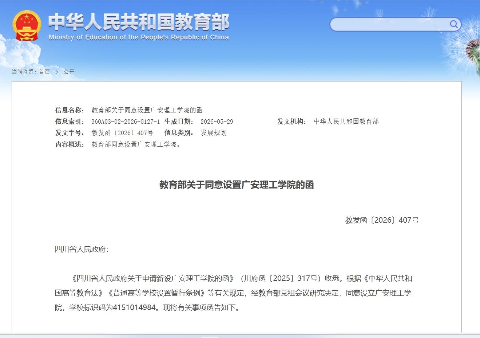Select index number 360A03-02-2026-0127-1

(126, 122)
